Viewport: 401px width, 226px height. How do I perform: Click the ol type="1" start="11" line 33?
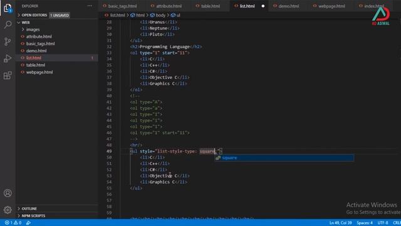(x=160, y=53)
